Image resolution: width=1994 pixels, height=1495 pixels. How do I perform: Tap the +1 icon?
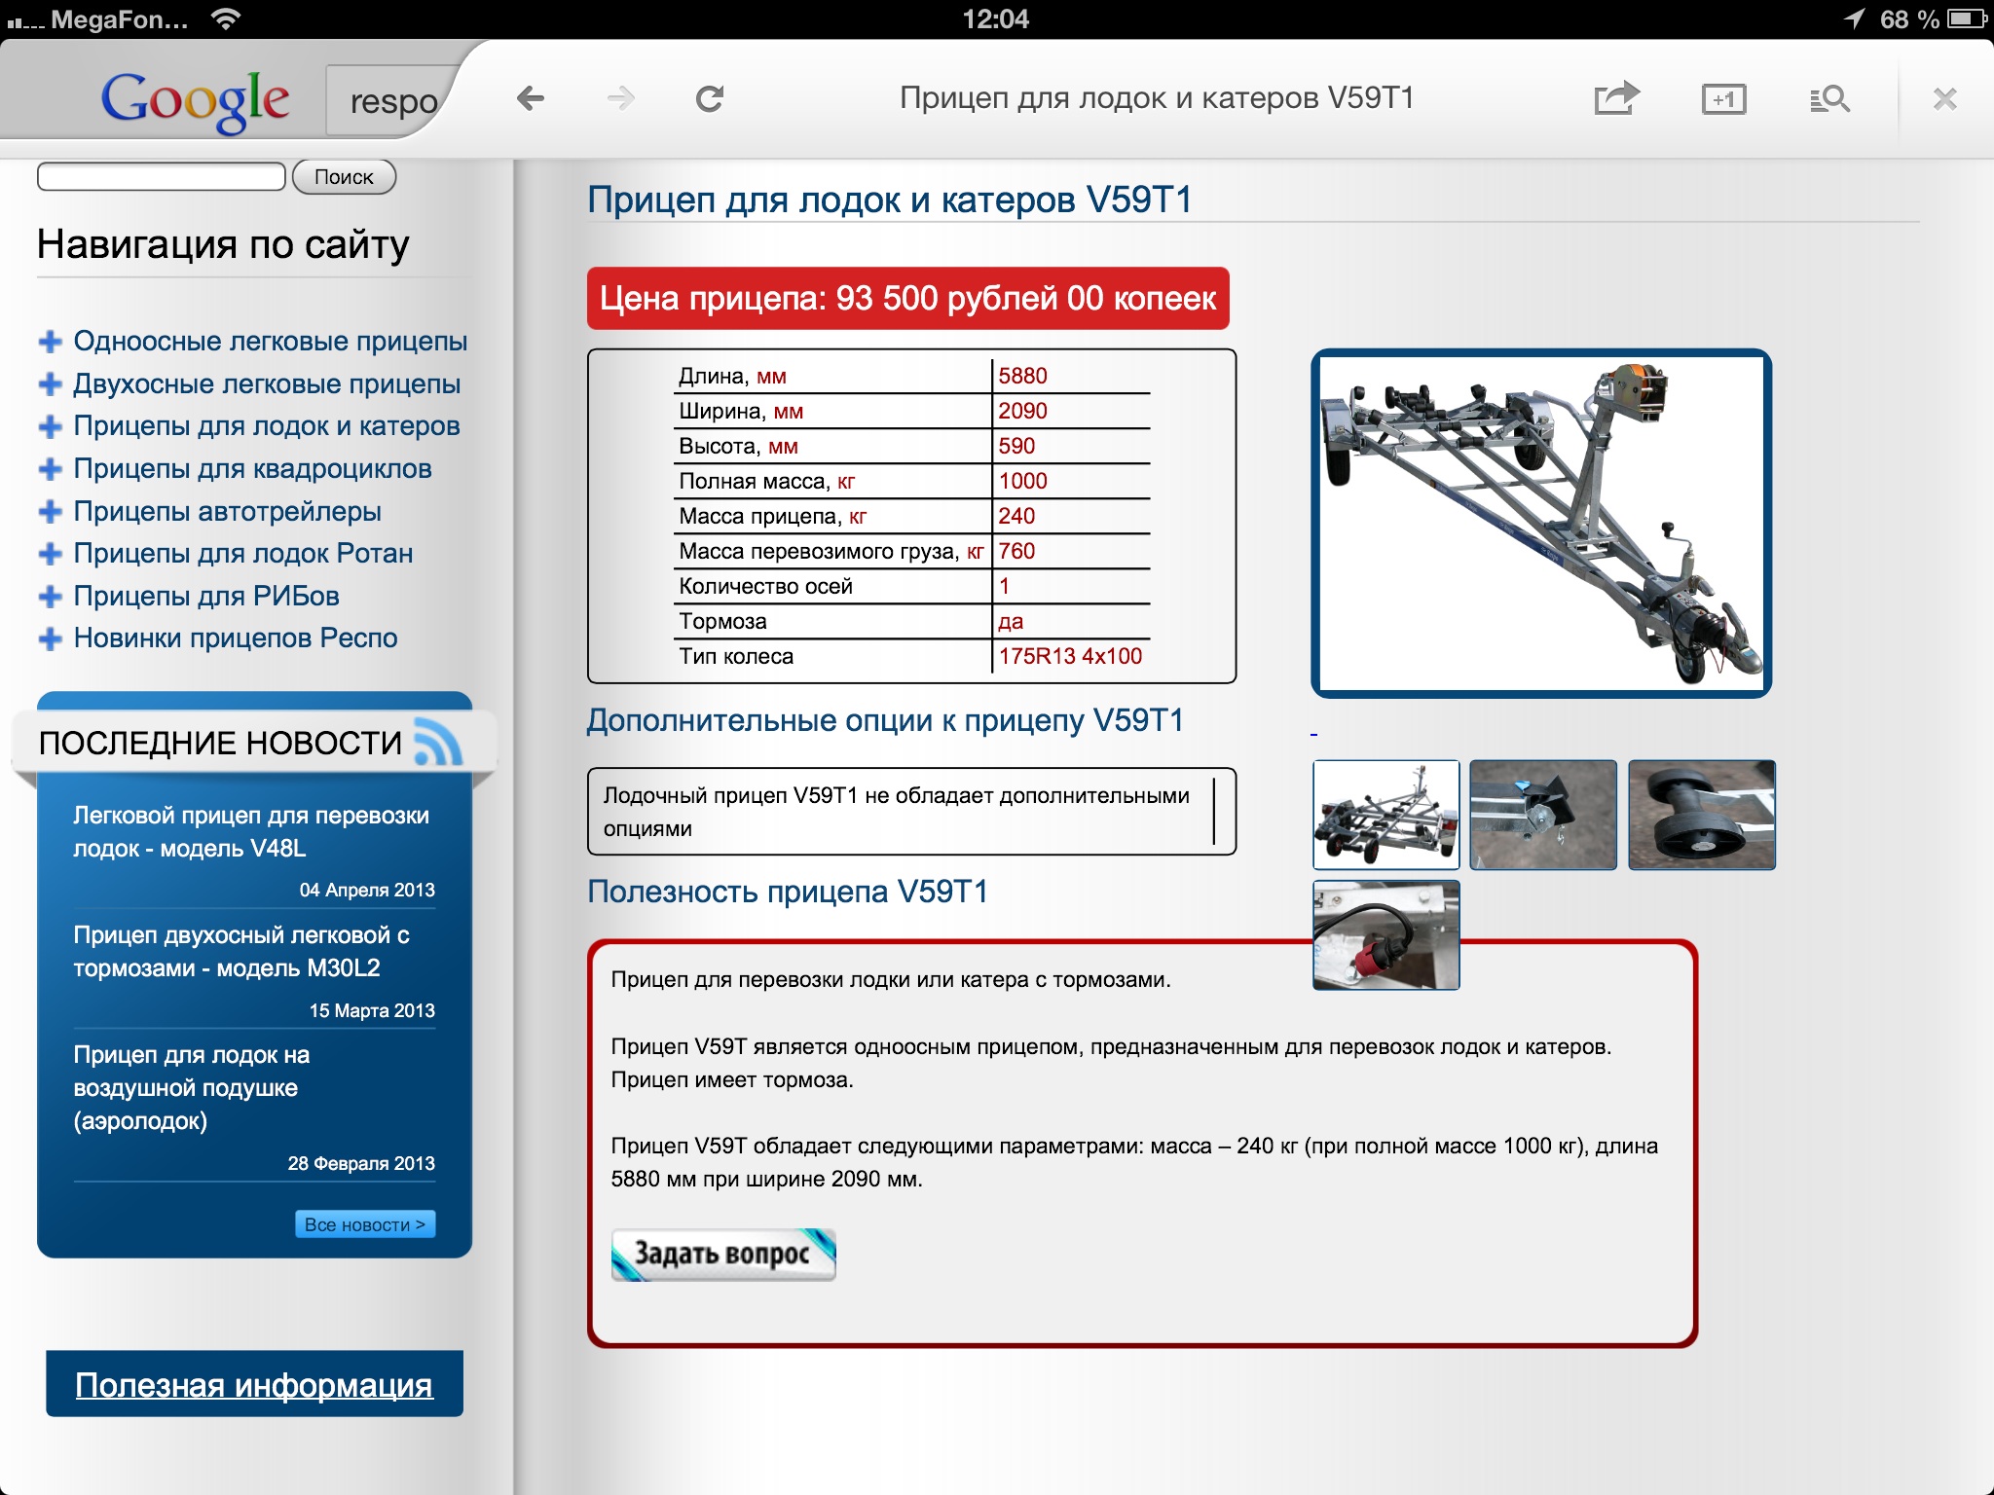1723,99
